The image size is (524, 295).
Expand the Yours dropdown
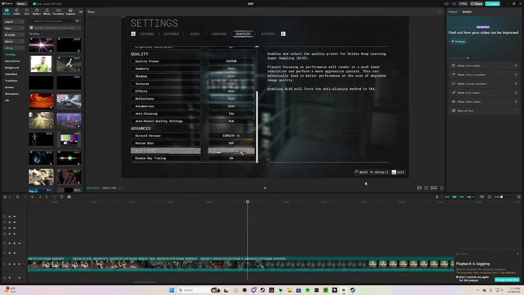14,28
